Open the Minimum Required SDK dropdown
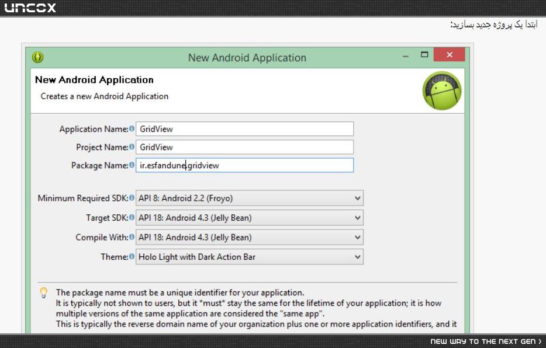 tap(249, 198)
